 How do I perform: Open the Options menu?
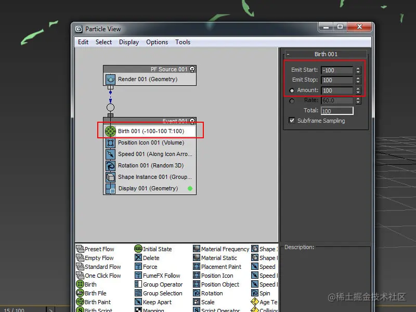(x=157, y=42)
